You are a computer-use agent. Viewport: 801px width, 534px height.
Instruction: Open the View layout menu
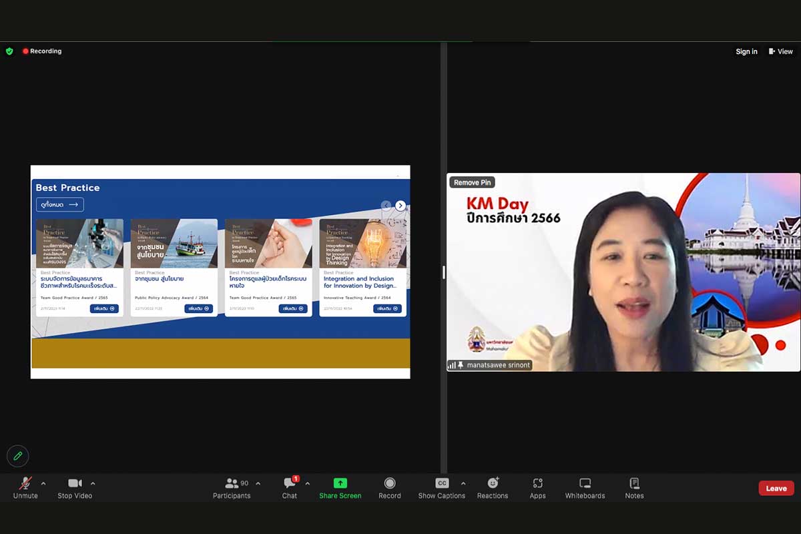781,51
